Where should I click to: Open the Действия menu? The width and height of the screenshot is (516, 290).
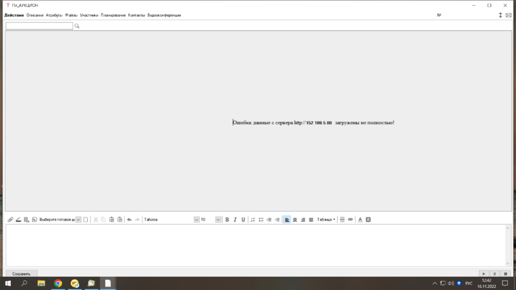14,15
